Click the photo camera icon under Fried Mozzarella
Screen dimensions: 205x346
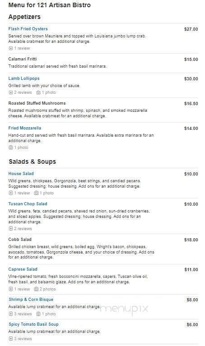(x=10, y=148)
